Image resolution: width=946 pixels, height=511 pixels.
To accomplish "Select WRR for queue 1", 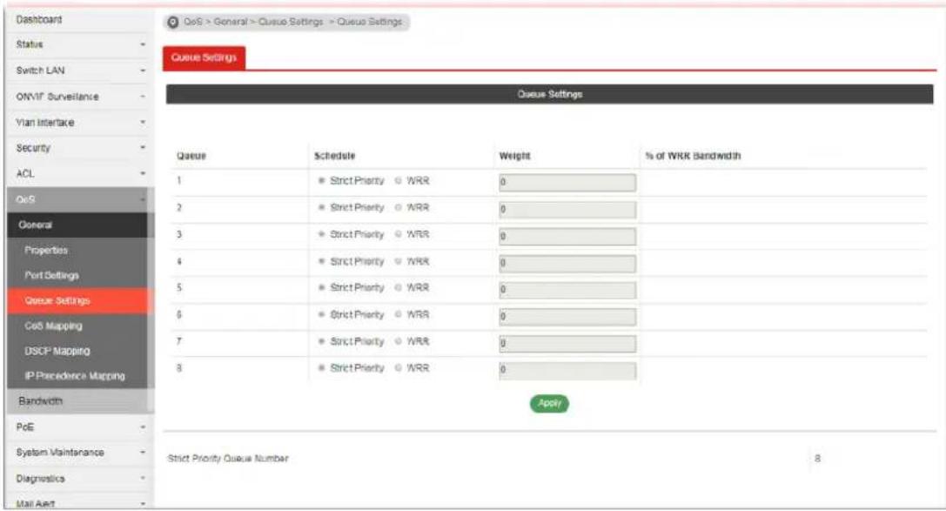I will click(399, 181).
